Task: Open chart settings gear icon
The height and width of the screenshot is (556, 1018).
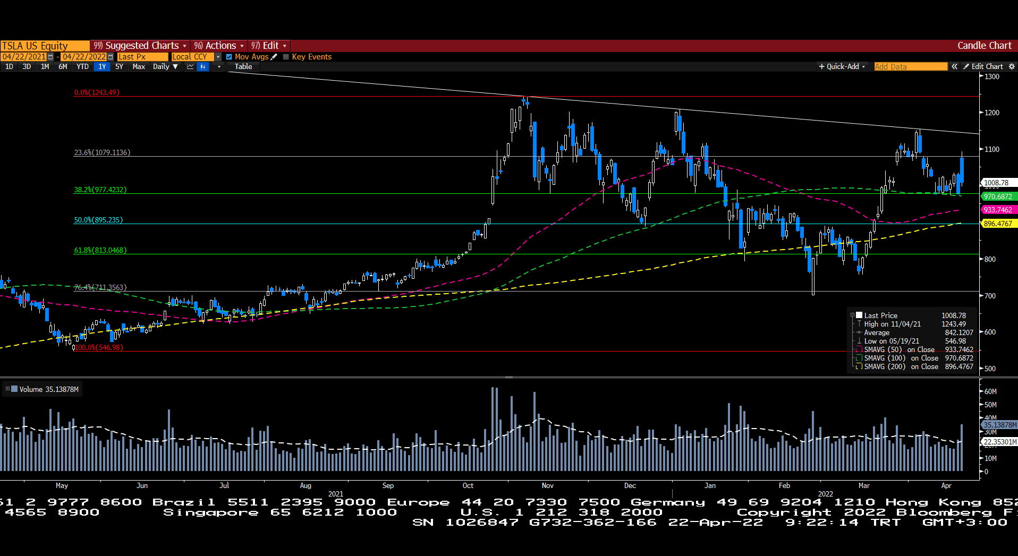Action: click(x=1012, y=66)
